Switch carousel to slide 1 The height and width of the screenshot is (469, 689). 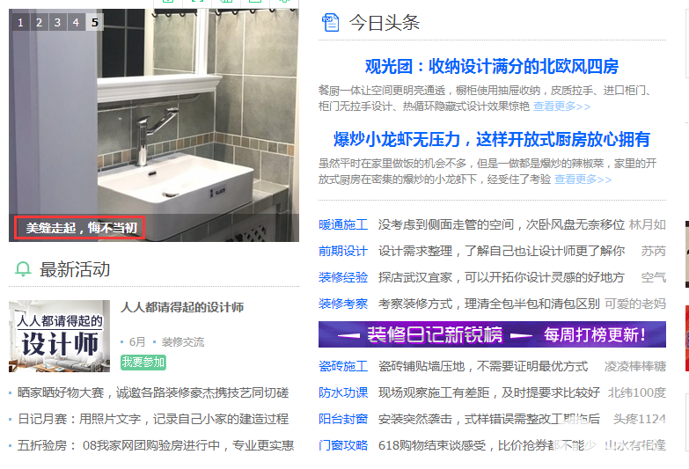20,22
